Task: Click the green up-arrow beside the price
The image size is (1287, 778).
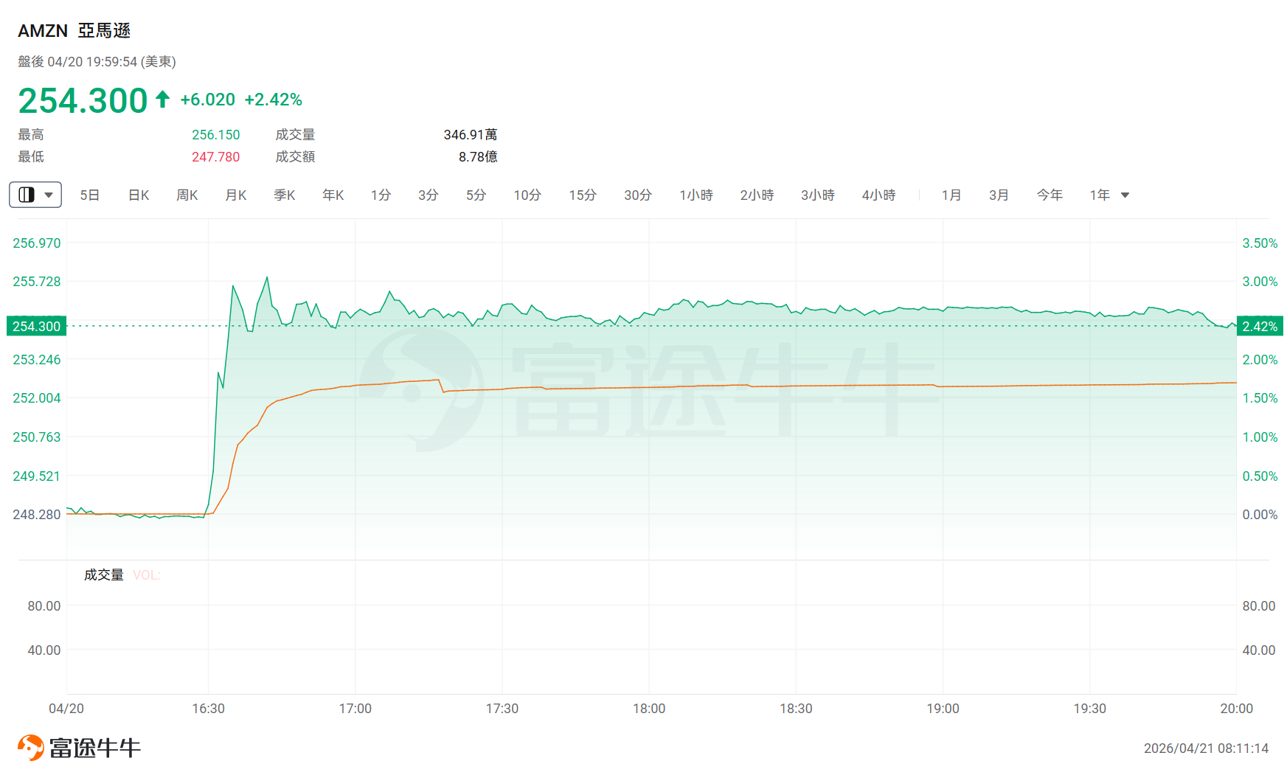Action: point(163,99)
